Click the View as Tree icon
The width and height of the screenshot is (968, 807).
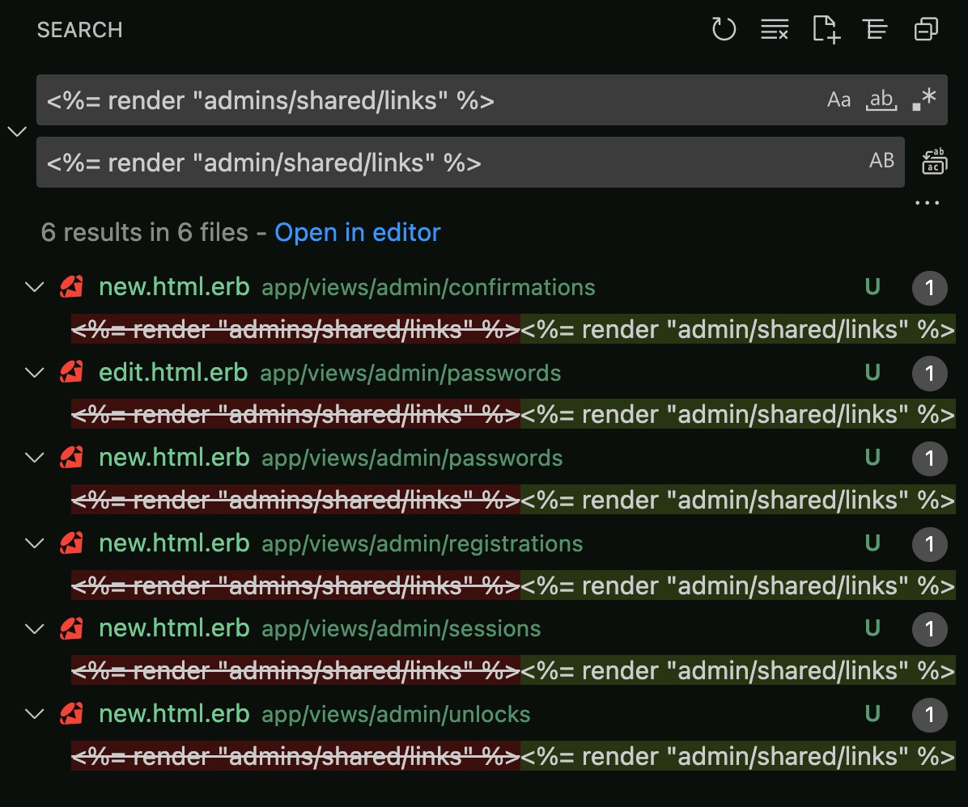875,30
